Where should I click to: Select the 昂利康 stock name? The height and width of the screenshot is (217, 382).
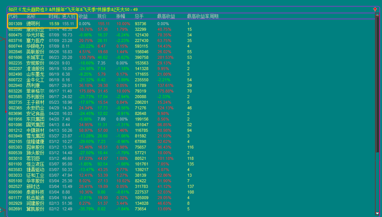33,85
